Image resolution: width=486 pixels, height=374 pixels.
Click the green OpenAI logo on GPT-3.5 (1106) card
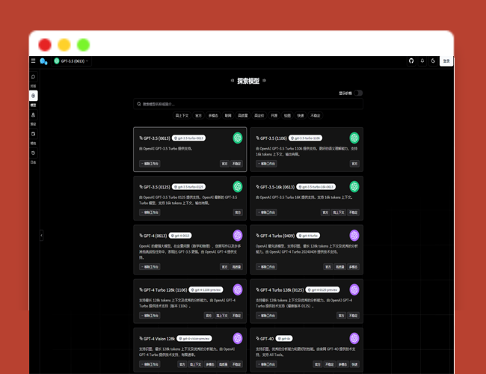point(354,138)
